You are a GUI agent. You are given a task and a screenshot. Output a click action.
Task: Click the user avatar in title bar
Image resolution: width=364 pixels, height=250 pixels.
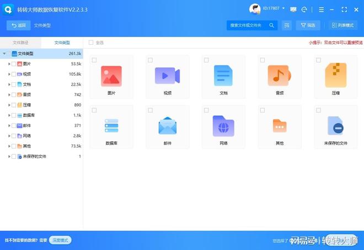tap(255, 9)
